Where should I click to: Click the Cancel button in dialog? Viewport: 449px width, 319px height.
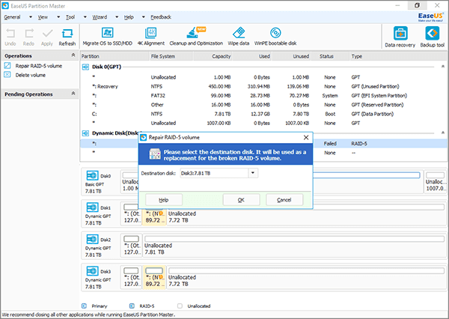point(284,200)
